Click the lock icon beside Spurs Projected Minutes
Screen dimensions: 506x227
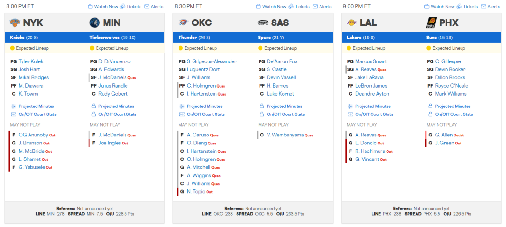click(x=261, y=106)
